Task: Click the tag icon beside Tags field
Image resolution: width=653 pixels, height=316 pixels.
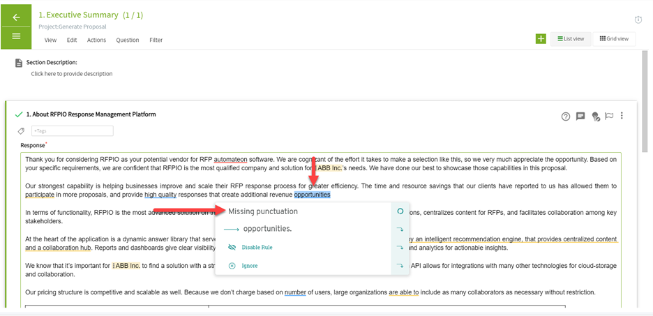Action: click(x=21, y=130)
